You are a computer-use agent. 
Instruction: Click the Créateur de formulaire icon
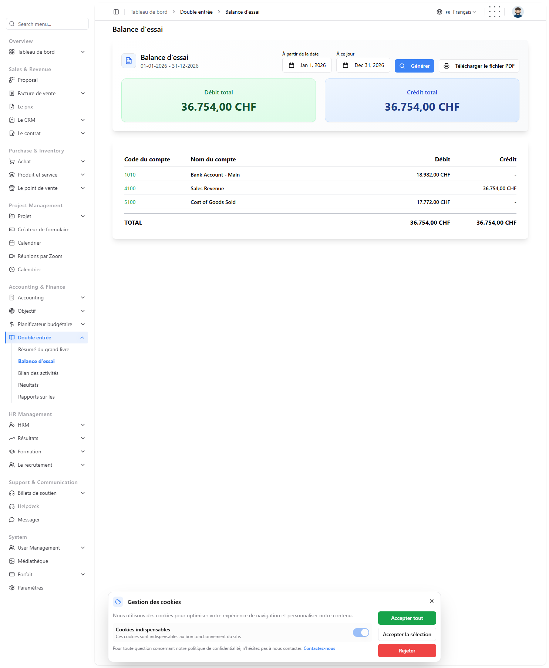point(12,229)
